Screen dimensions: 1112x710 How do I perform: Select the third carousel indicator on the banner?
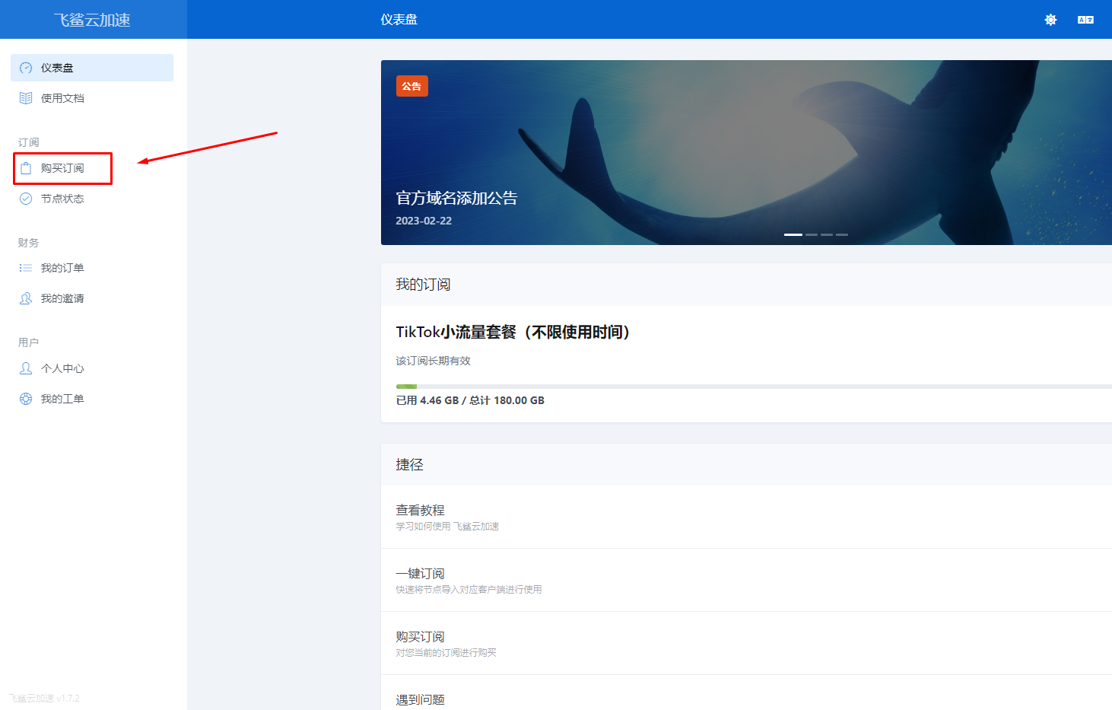[x=827, y=234]
